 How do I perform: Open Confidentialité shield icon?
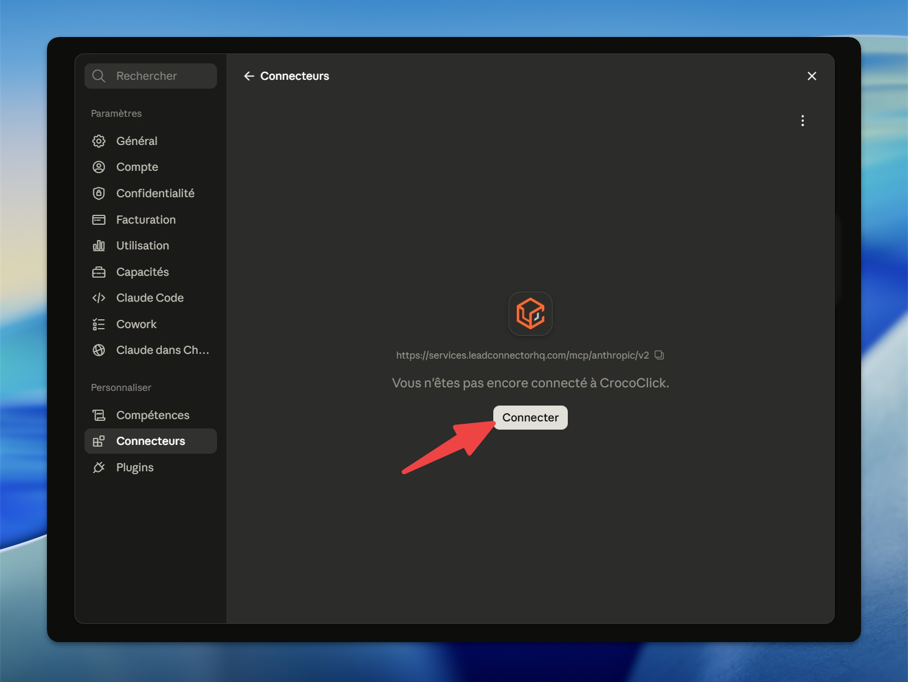[x=99, y=193]
